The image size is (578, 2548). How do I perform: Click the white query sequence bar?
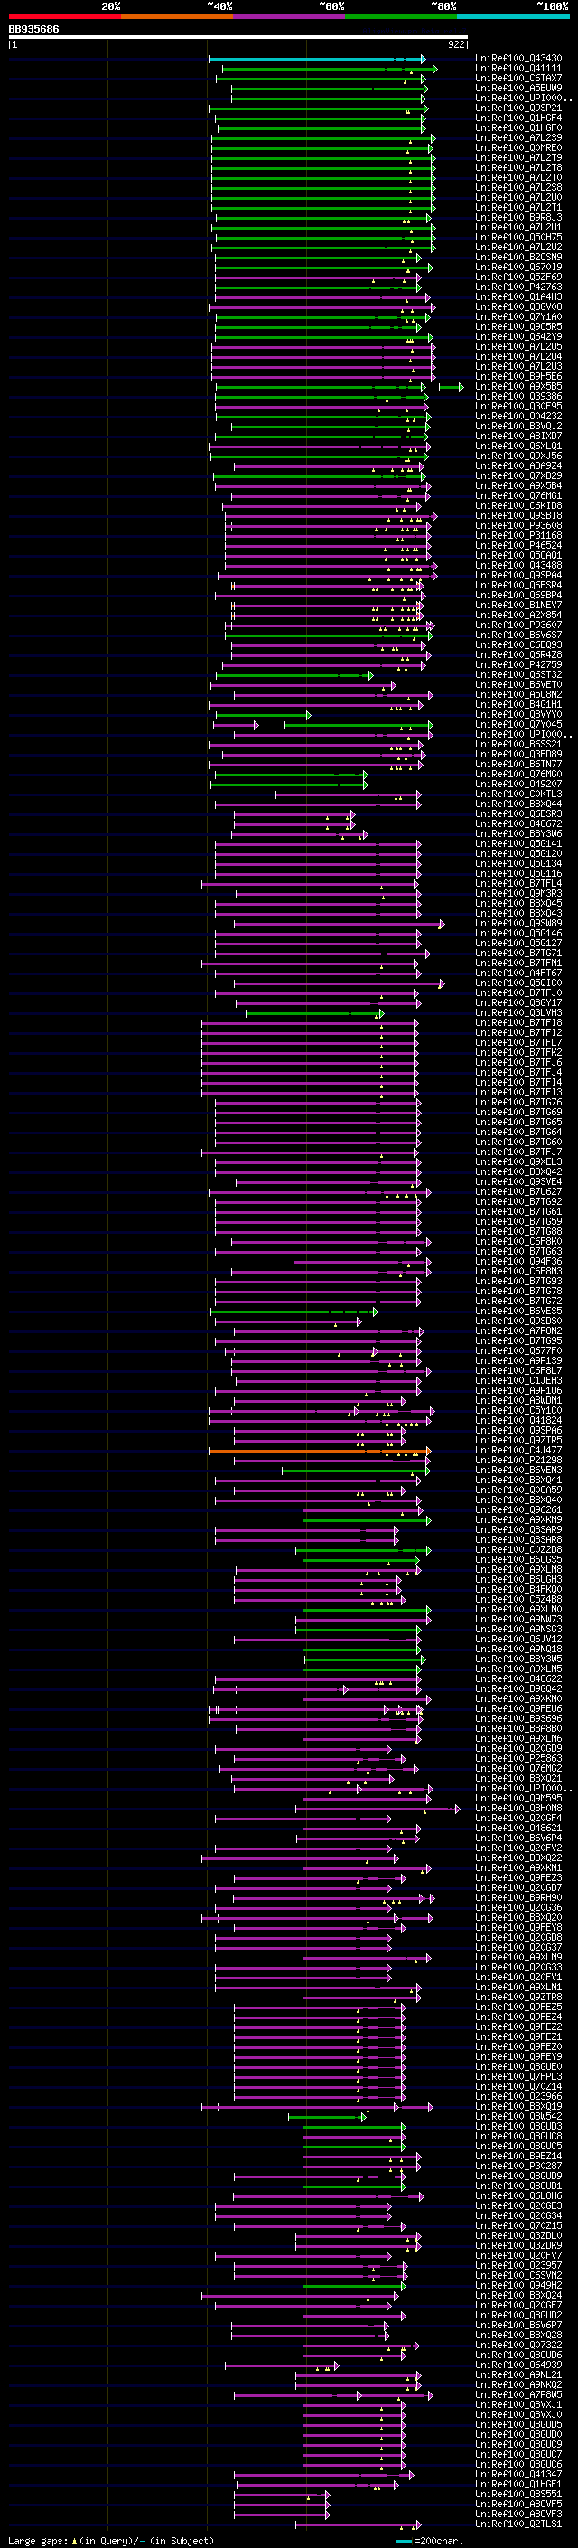pos(238,38)
